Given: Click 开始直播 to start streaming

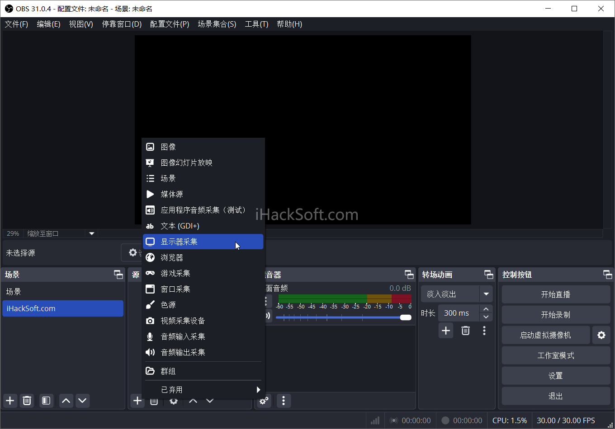Looking at the screenshot, I should coord(556,294).
